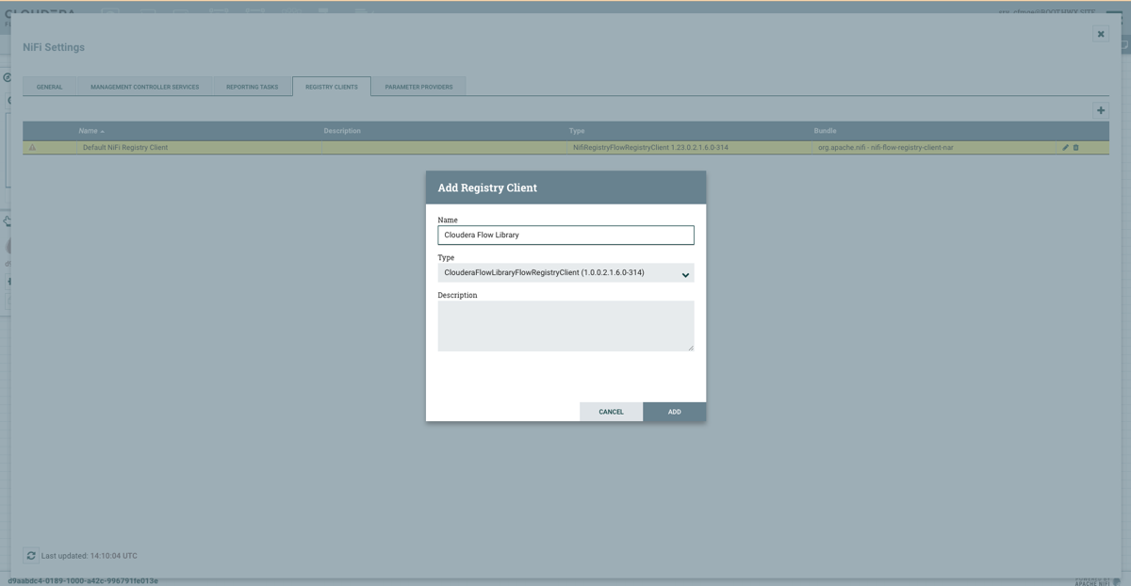Open the Management Controller Services tab
Viewport: 1131px width, 586px height.
(x=145, y=87)
